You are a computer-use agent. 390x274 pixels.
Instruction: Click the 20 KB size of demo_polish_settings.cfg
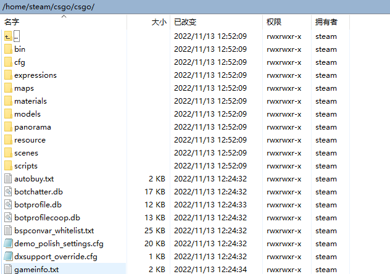click(155, 243)
